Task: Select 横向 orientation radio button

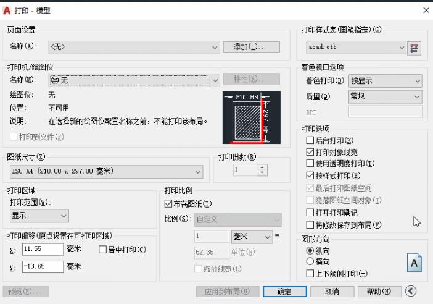Action: click(x=310, y=261)
